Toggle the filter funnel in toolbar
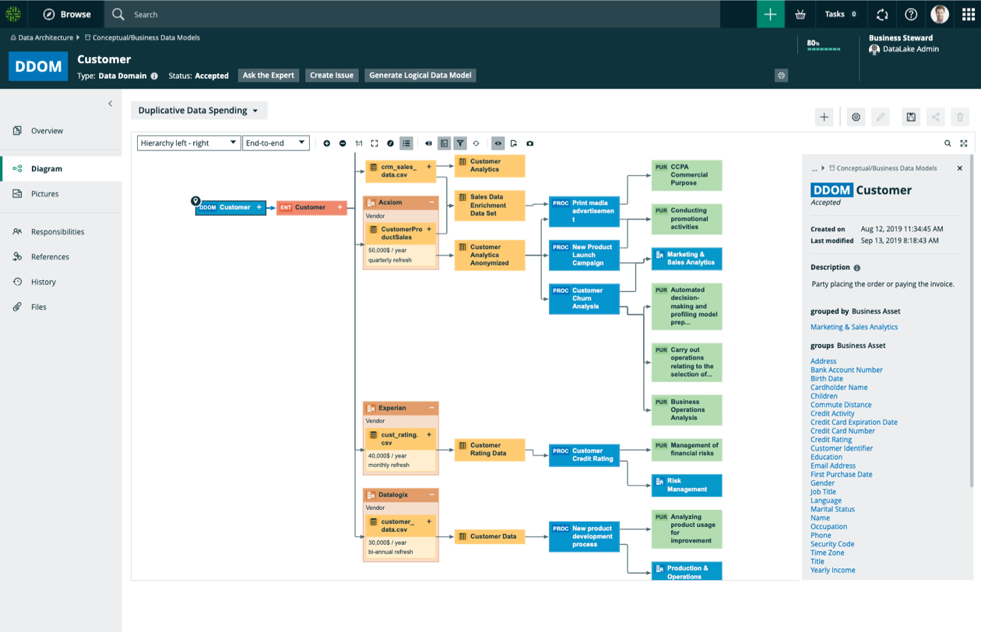The image size is (981, 632). point(460,143)
